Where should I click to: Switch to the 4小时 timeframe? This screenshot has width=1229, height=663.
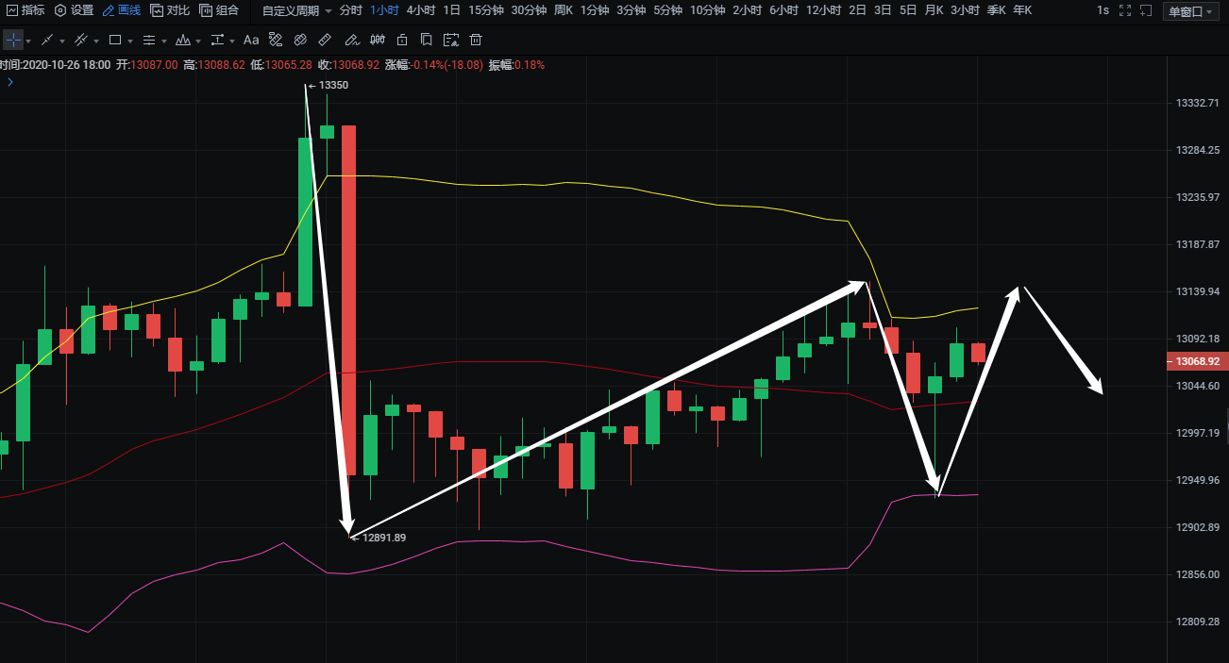(x=420, y=10)
